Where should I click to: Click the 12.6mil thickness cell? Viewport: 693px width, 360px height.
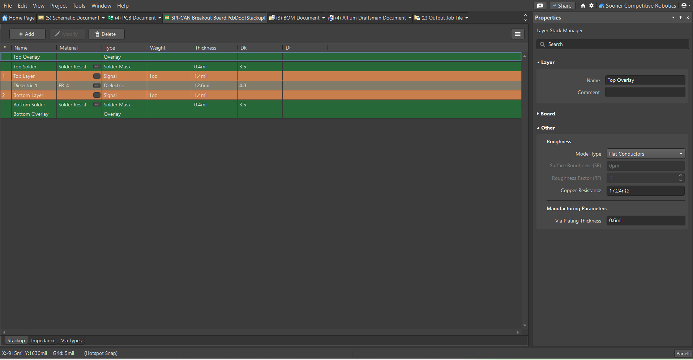214,85
